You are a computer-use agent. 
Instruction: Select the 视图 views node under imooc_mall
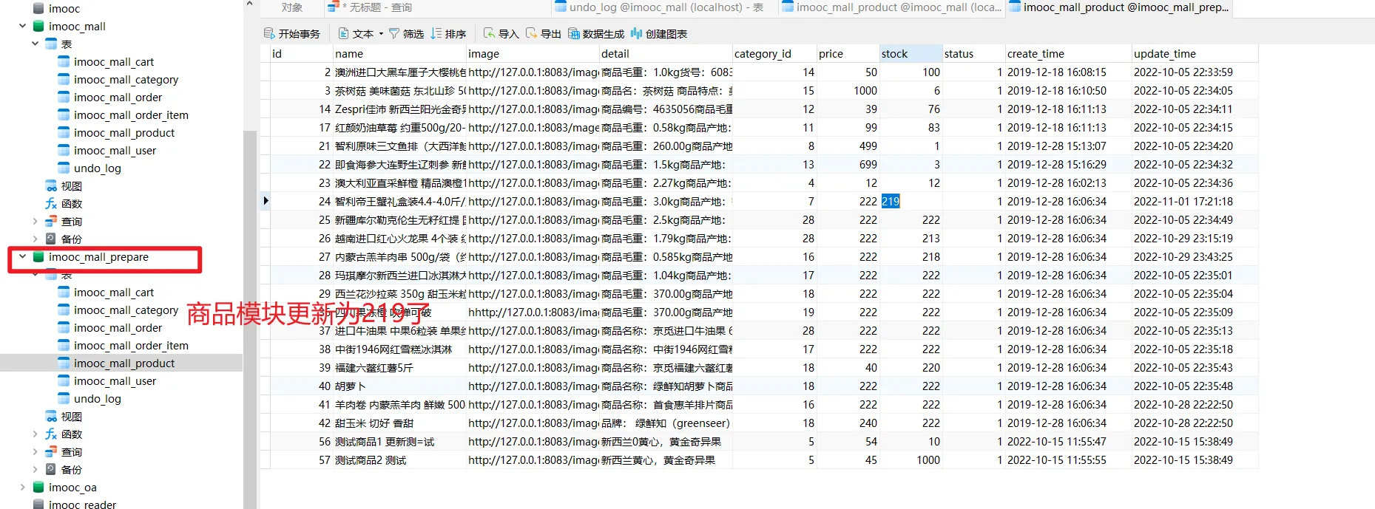click(71, 186)
